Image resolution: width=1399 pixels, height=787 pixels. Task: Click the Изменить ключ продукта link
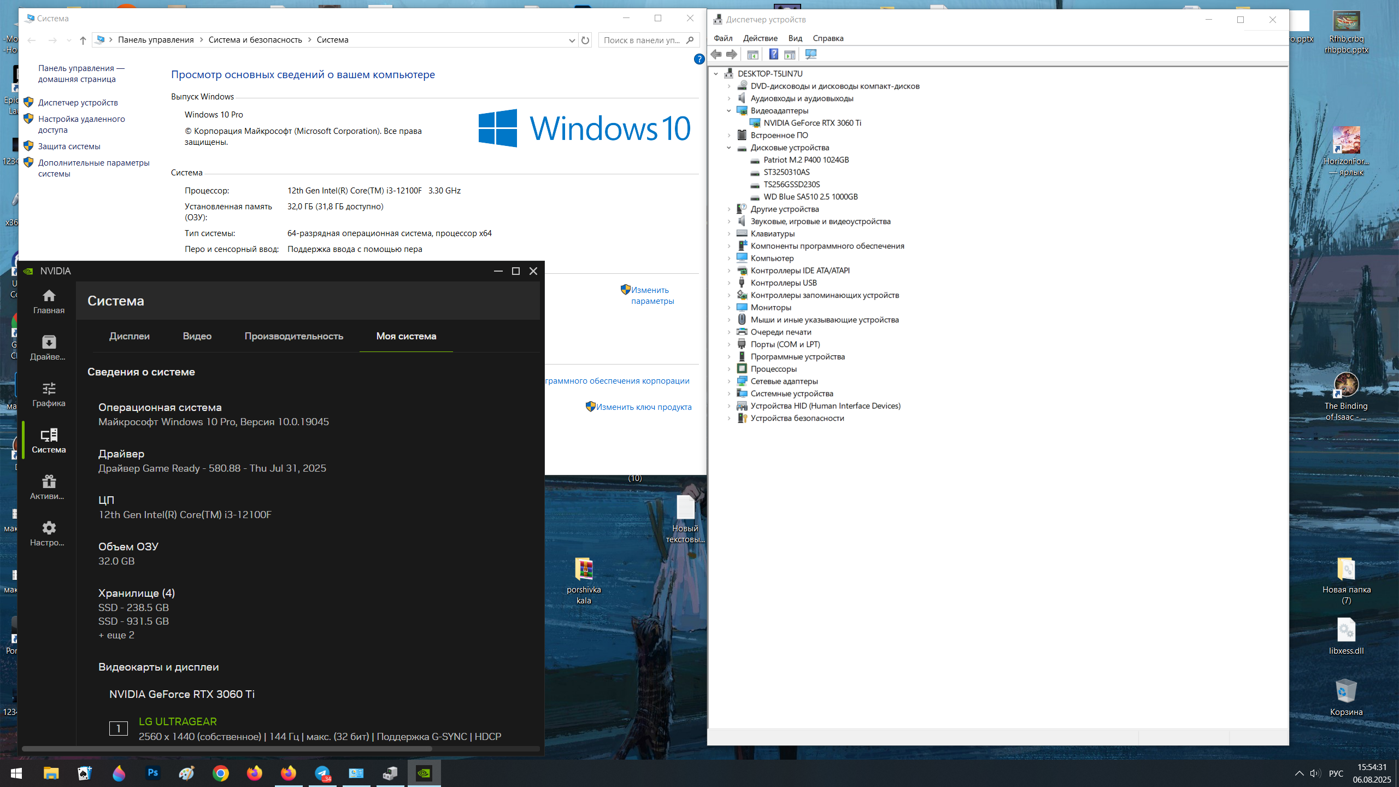[643, 407]
